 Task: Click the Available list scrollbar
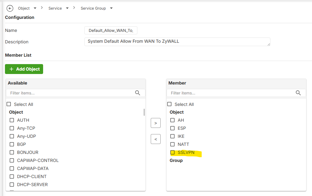(x=144, y=112)
